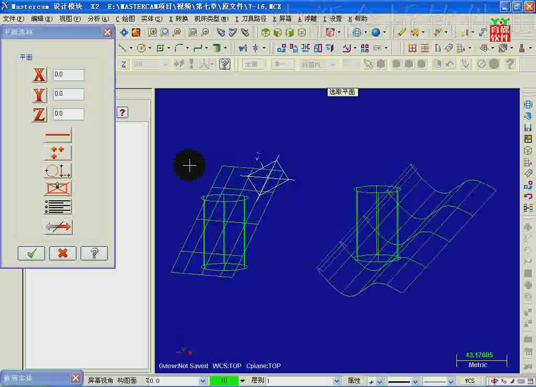Click the Xform mirror icon
The height and width of the screenshot is (387, 536).
tap(306, 48)
